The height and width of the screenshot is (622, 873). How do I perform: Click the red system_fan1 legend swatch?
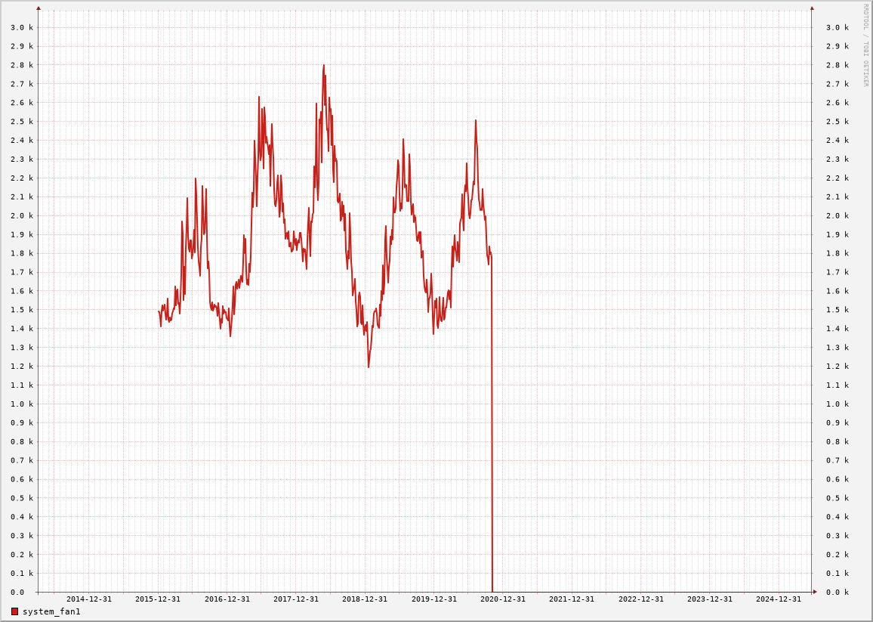(14, 611)
